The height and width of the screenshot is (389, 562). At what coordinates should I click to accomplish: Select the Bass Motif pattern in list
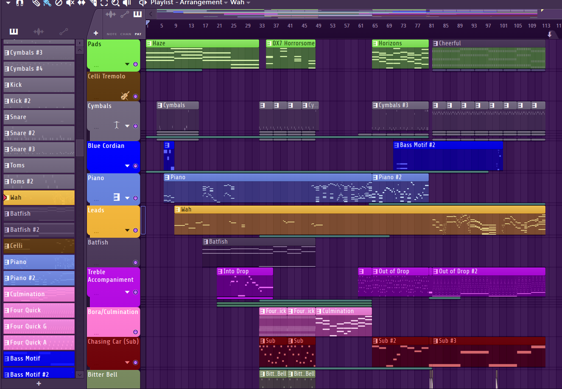(39, 358)
